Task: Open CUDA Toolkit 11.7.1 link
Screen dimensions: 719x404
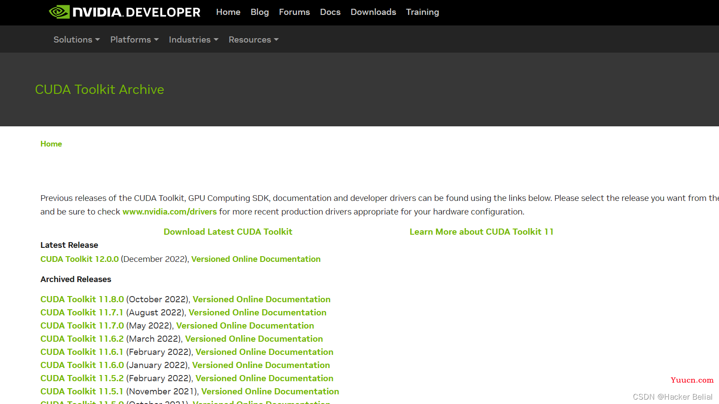Action: [82, 312]
